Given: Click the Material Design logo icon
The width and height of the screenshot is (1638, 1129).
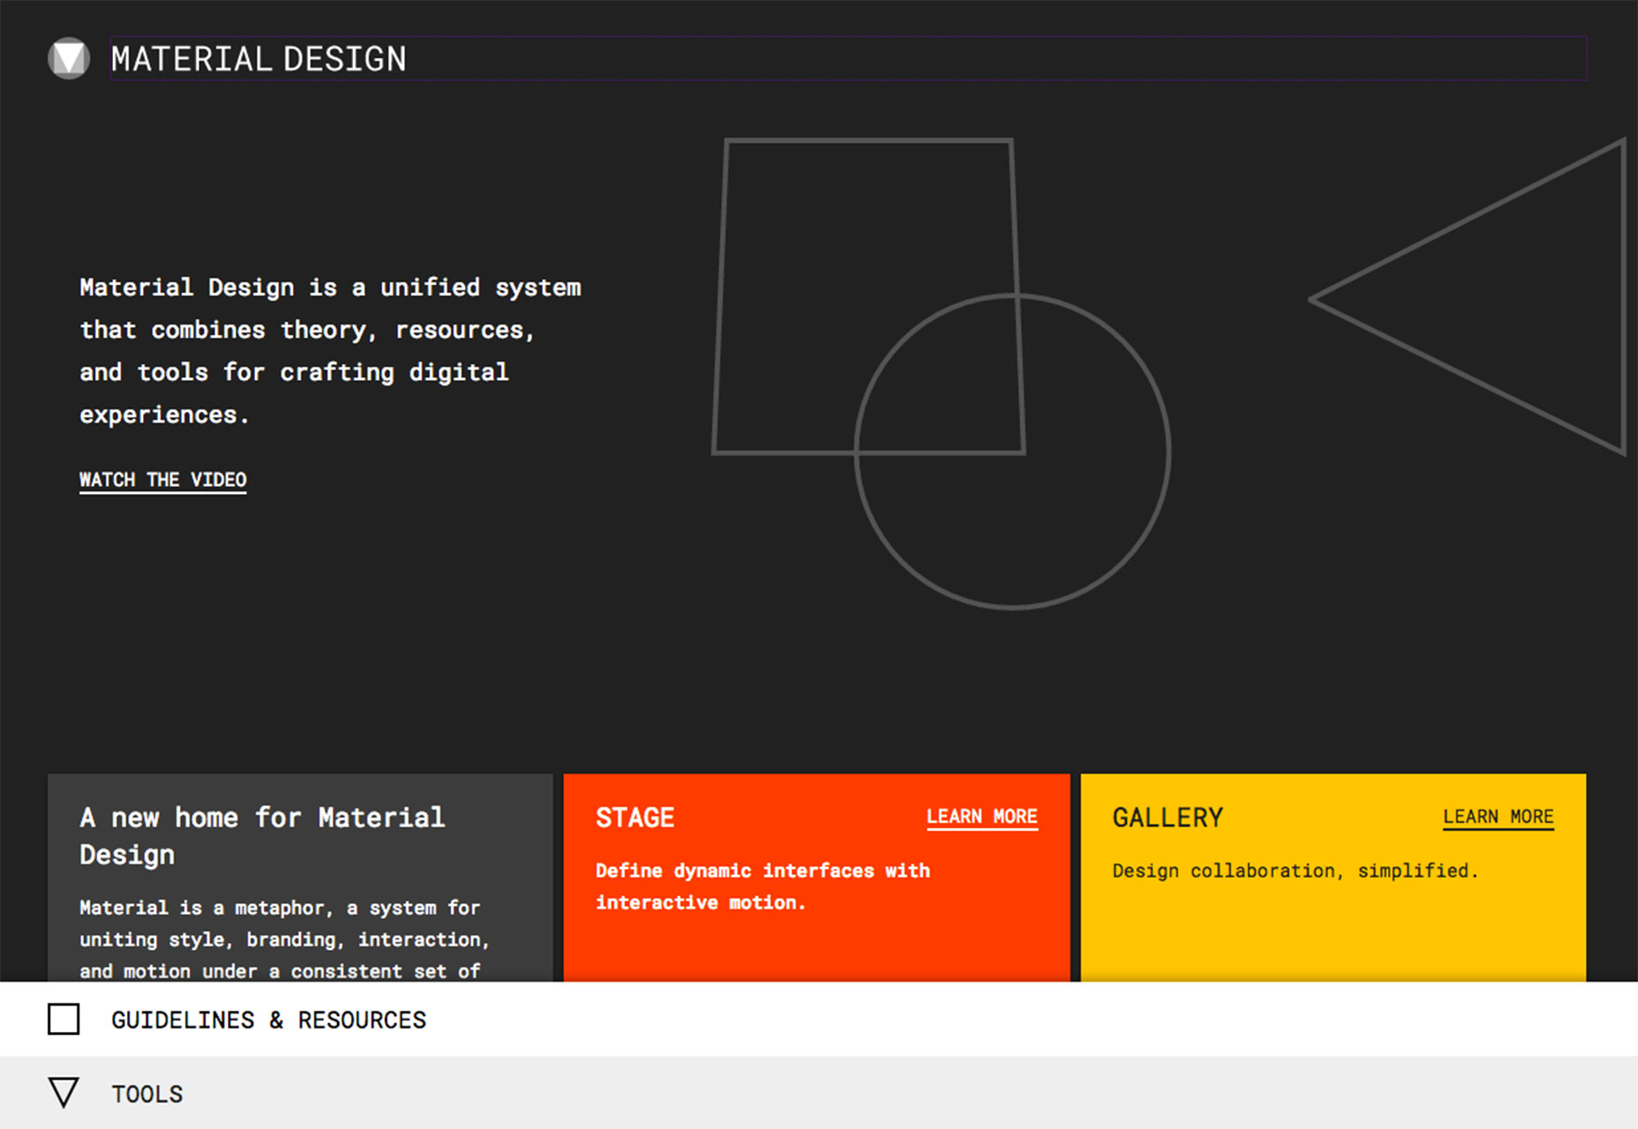Looking at the screenshot, I should tap(69, 59).
